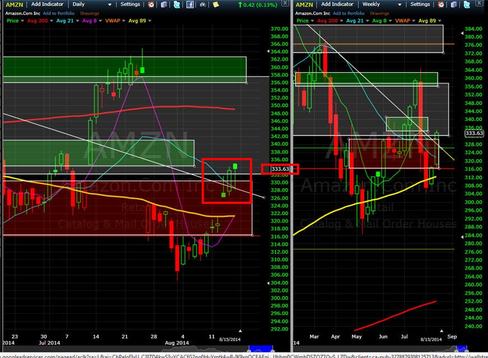Click the 8/15/2014 date marker in Weekly chart
Viewport: 488px width, 358px height.
tap(431, 340)
